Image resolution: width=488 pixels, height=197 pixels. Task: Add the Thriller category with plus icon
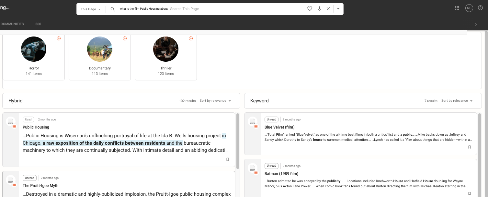[x=191, y=38]
